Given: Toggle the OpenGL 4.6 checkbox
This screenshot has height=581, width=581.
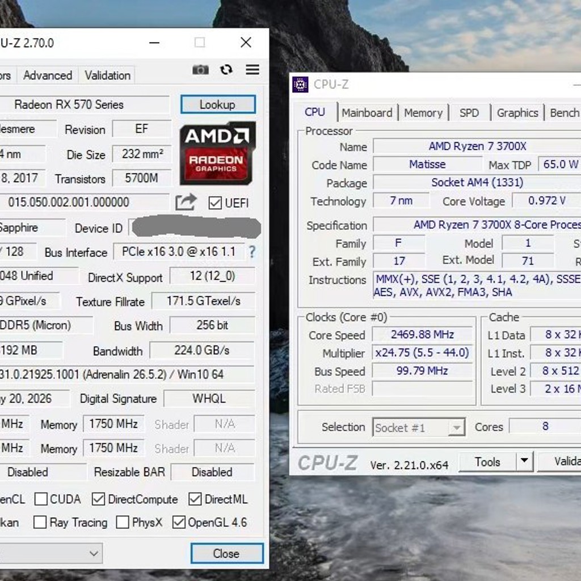Looking at the screenshot, I should [179, 523].
